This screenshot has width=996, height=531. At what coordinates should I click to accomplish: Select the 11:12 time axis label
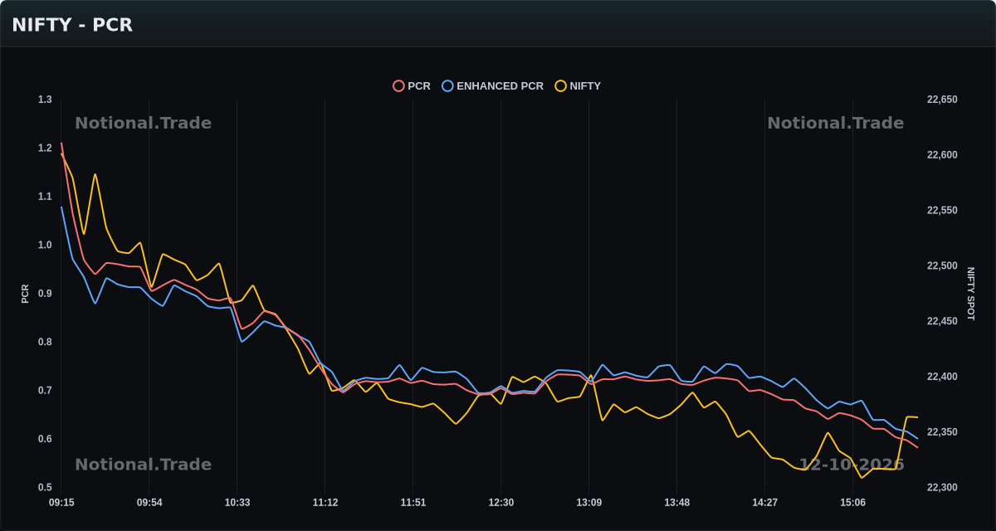click(x=325, y=503)
